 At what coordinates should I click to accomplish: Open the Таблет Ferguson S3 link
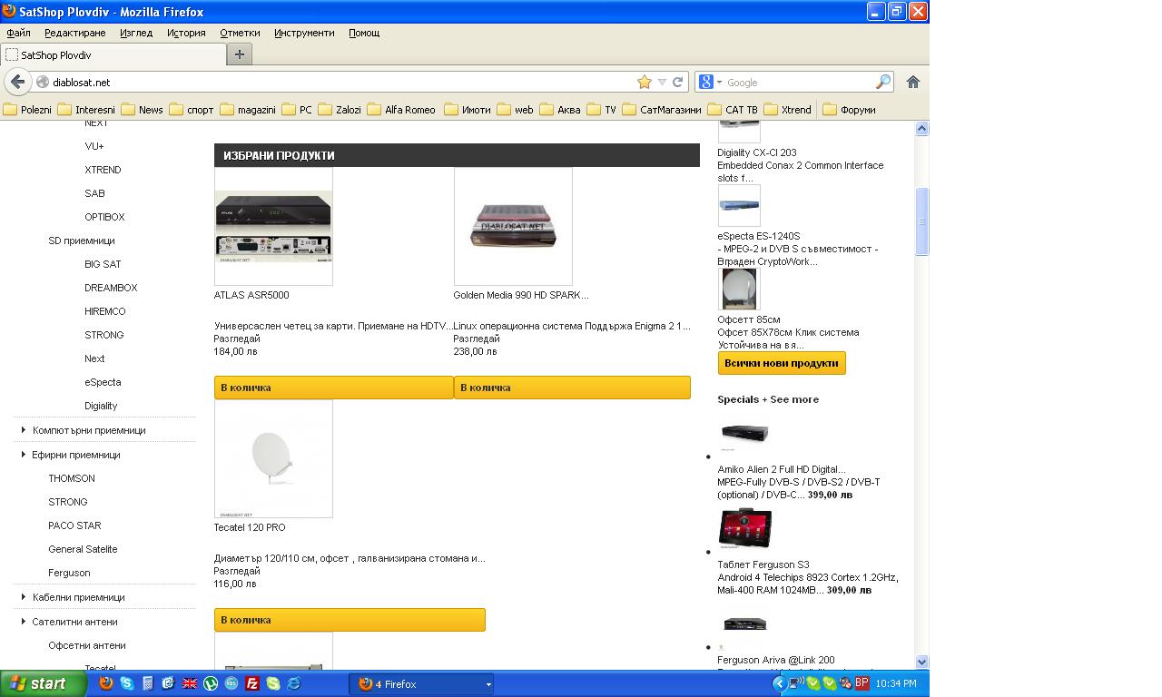coord(763,564)
